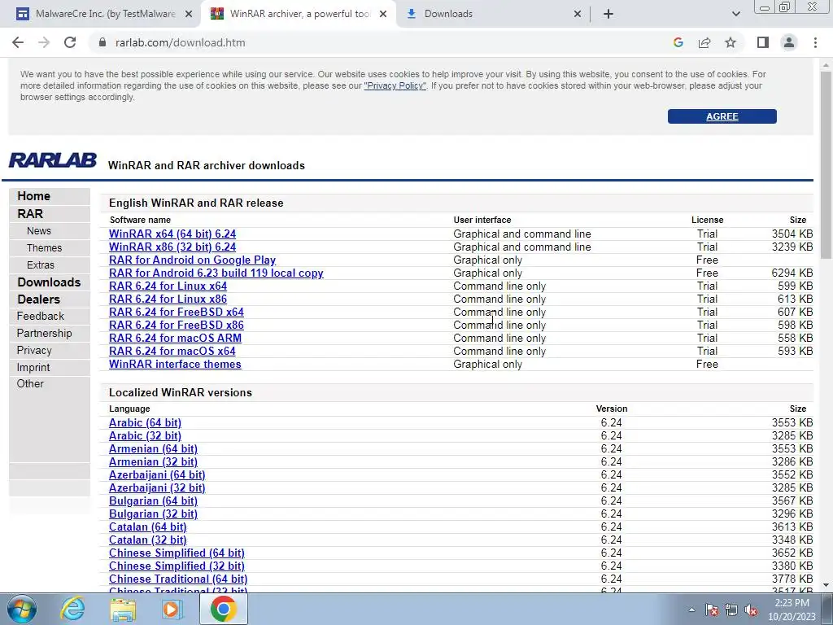
Task: Download Catalan (64 bit) version
Action: tap(148, 527)
